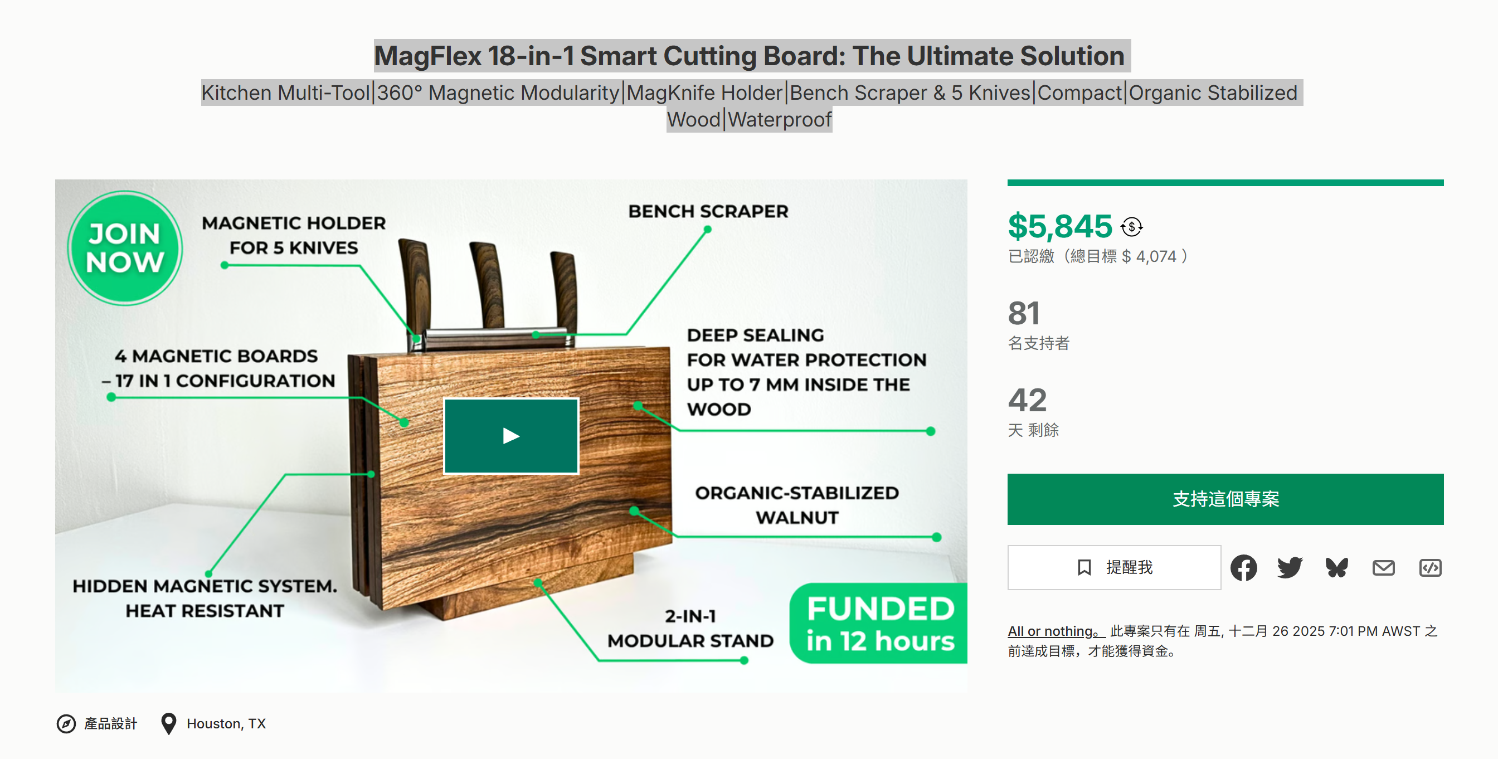
Task: Open the embed code option
Action: click(x=1430, y=568)
